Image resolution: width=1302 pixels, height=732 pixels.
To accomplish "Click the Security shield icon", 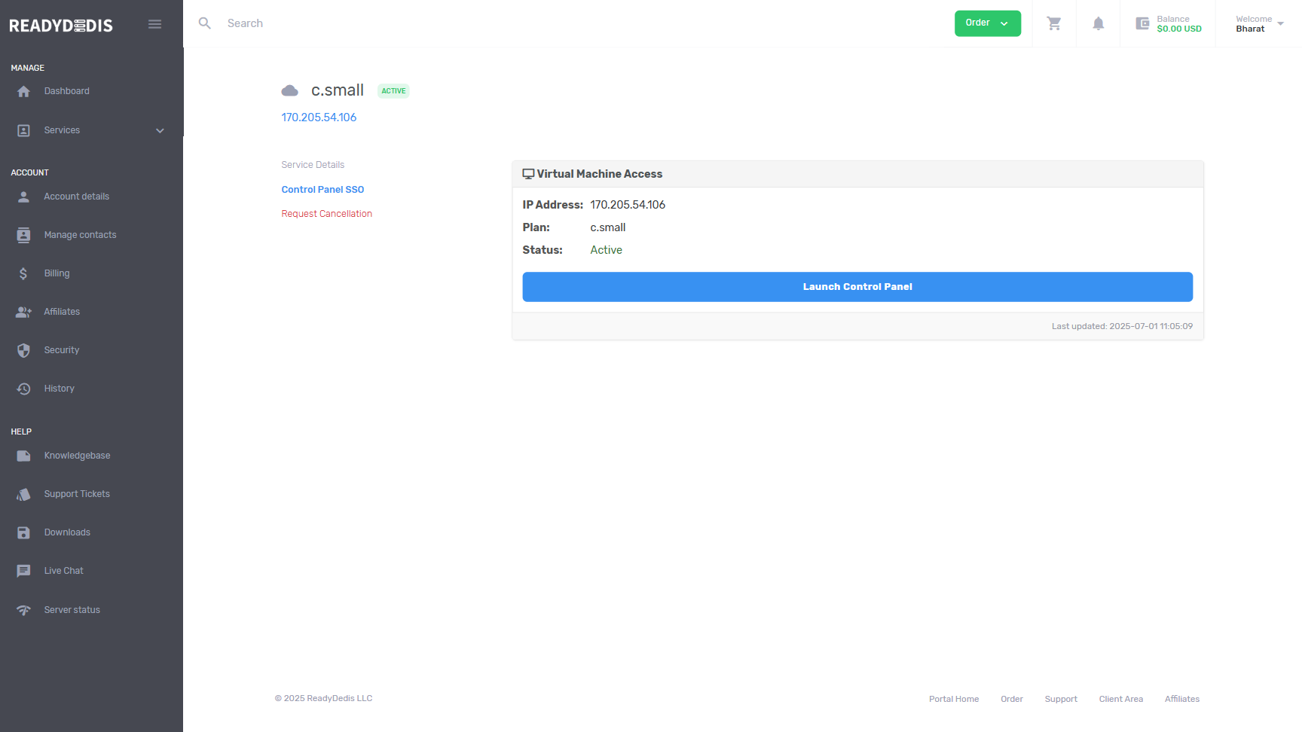I will pyautogui.click(x=23, y=350).
